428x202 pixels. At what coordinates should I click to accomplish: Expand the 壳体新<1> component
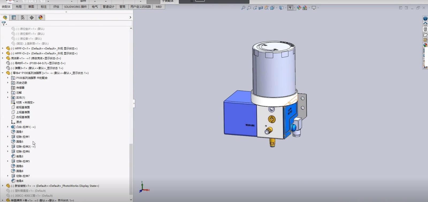(x=3, y=58)
